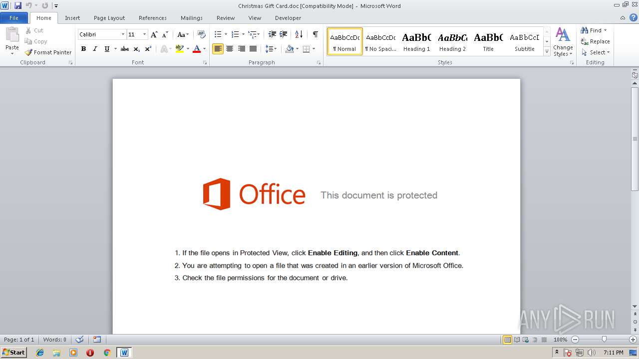Click the 100% zoom level button

point(560,340)
